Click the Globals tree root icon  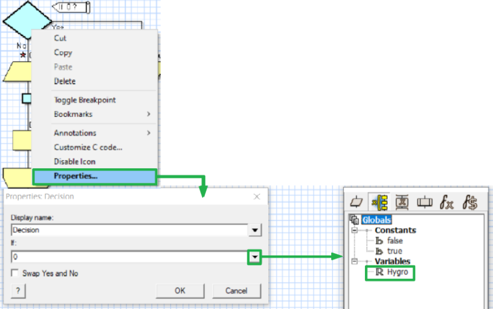click(x=354, y=220)
